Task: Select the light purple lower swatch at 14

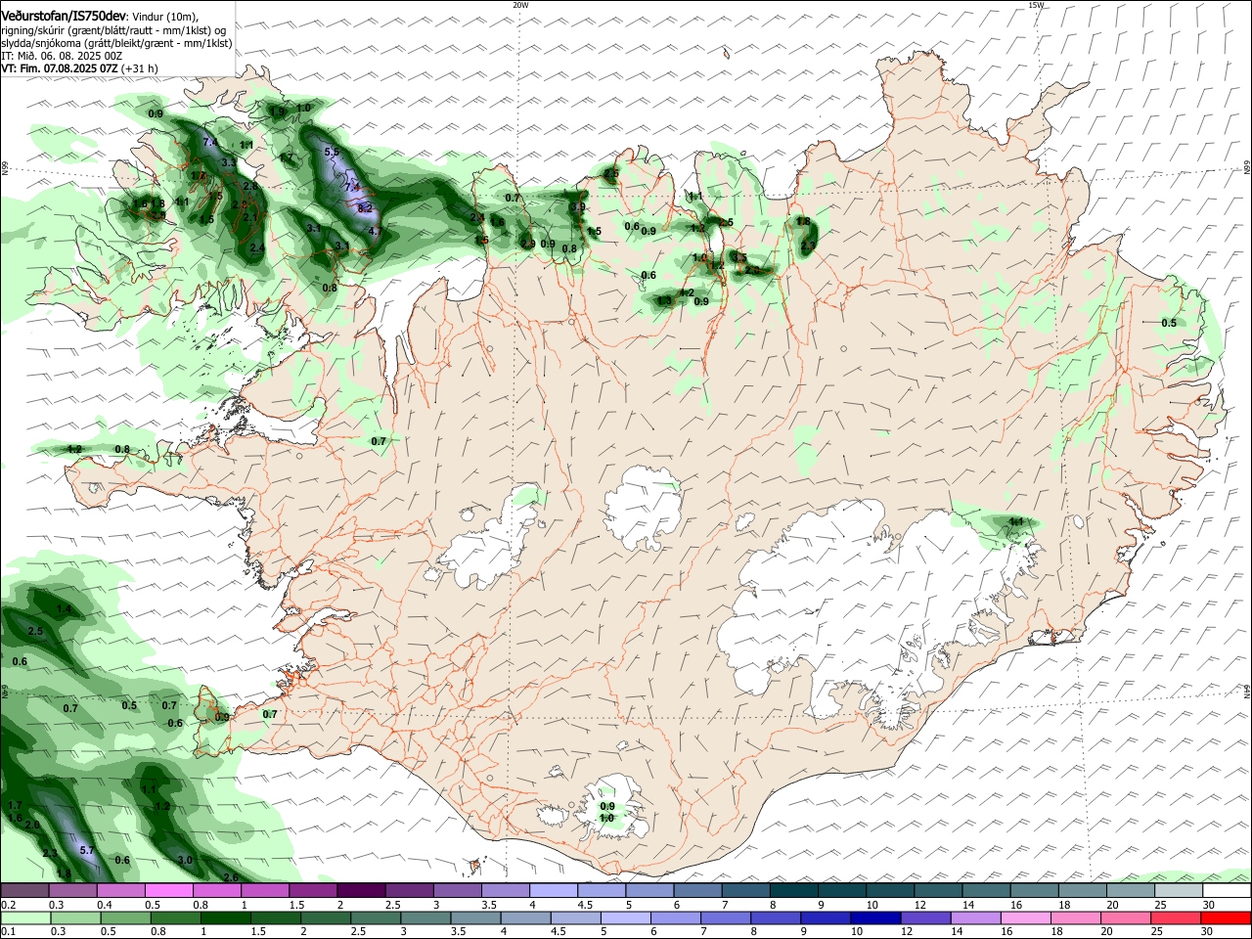Action: (x=977, y=917)
